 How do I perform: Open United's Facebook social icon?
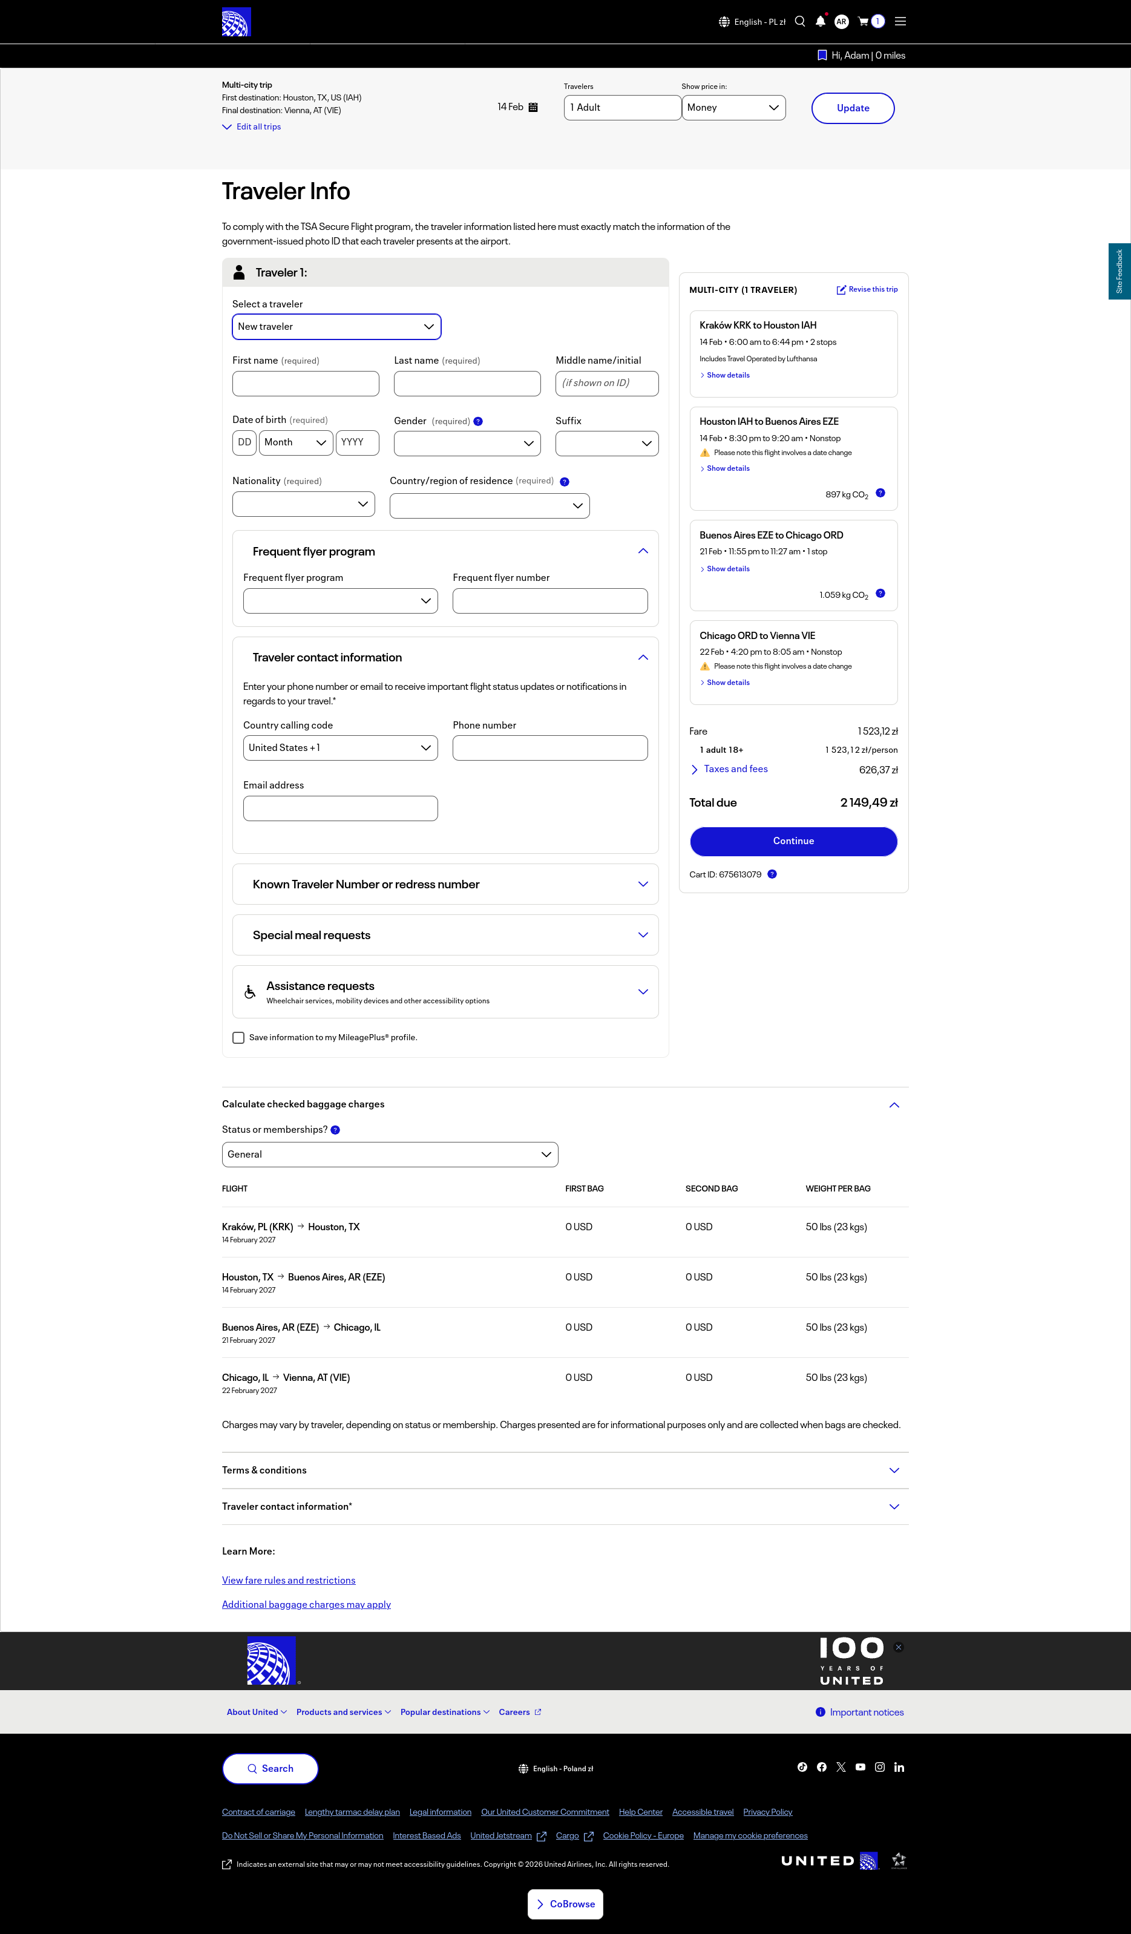(822, 1767)
